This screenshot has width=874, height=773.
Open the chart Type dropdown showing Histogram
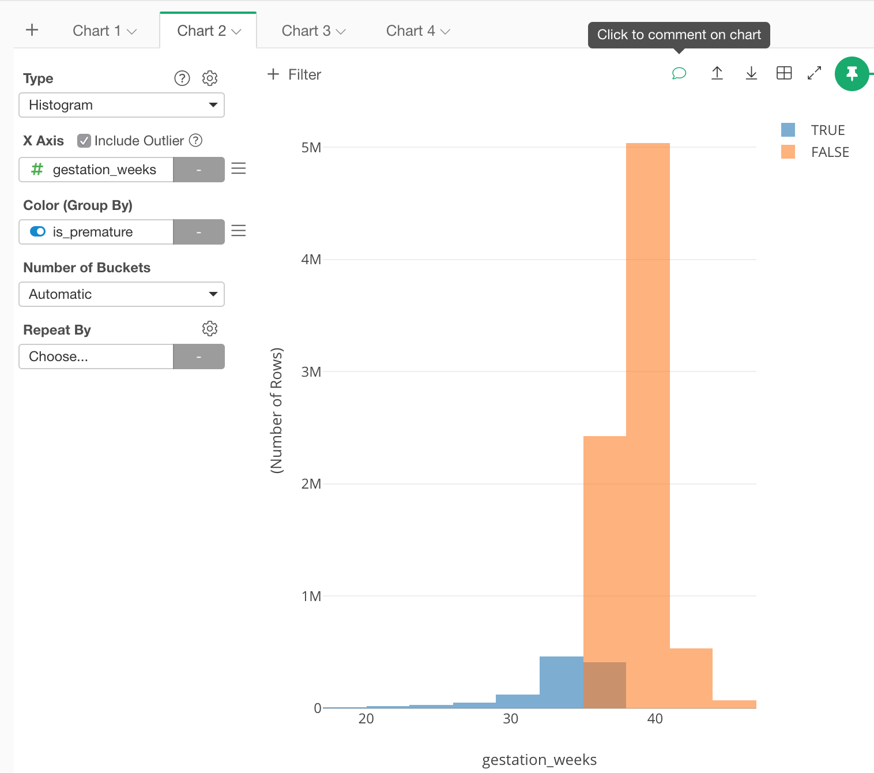pyautogui.click(x=121, y=105)
